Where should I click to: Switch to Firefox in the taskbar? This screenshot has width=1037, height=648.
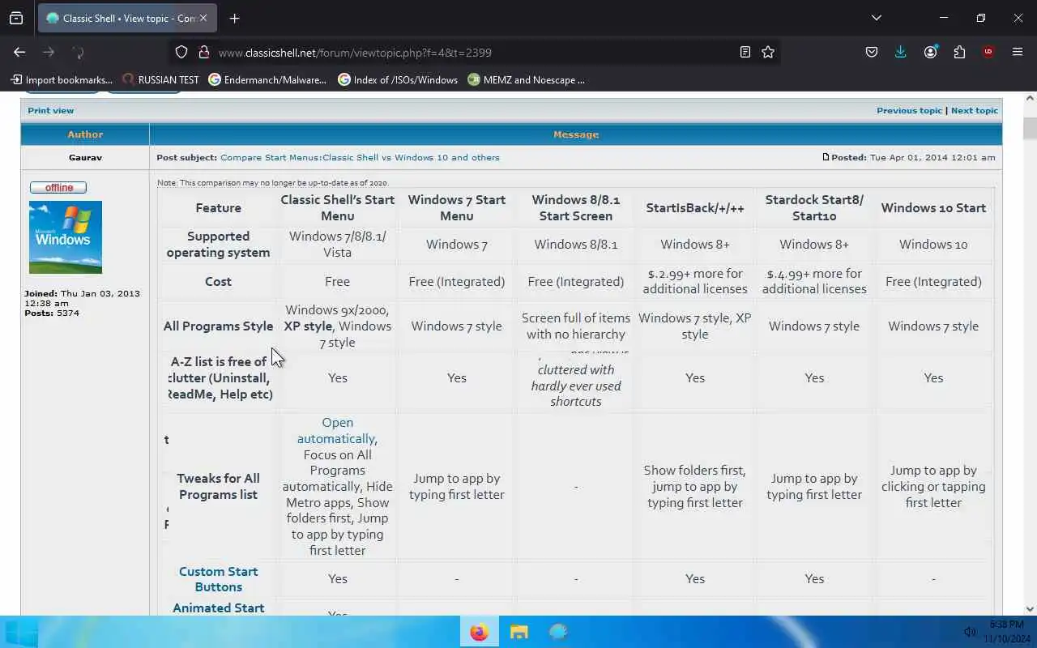tap(480, 632)
